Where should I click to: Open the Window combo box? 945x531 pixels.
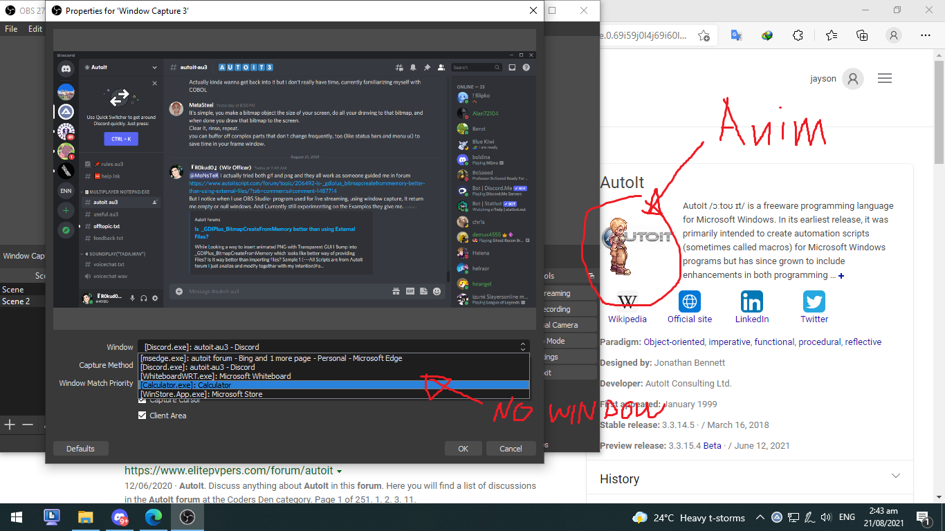click(x=333, y=347)
